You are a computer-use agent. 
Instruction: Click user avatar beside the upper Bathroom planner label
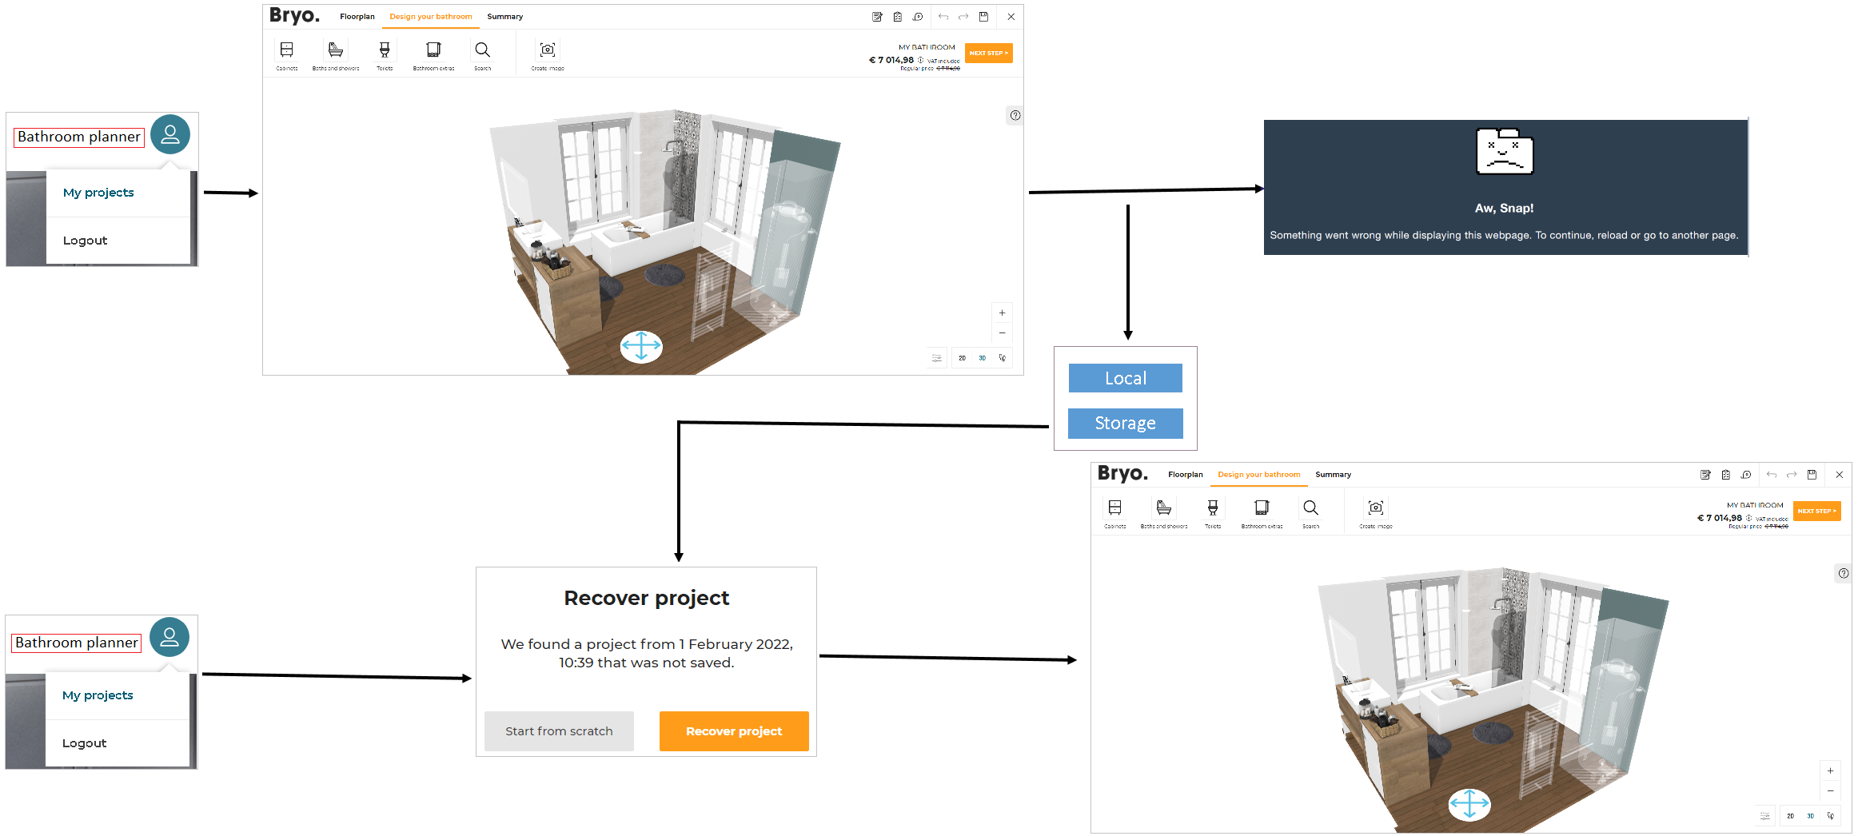click(170, 135)
